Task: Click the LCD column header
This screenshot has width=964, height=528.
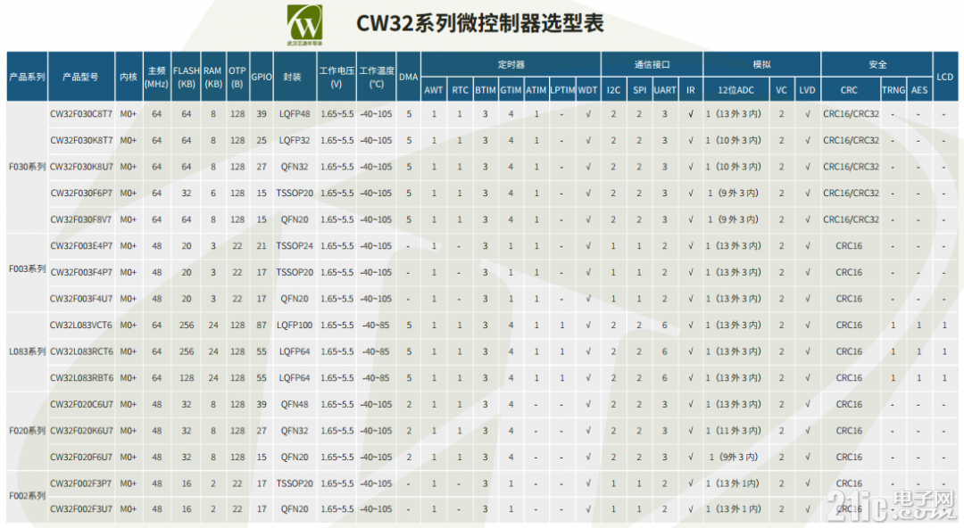Action: click(x=945, y=77)
